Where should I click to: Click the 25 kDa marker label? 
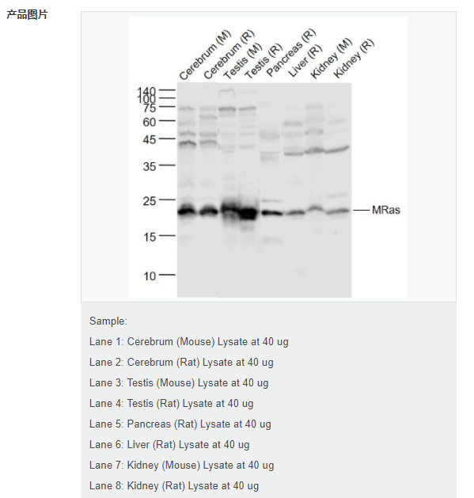click(150, 201)
